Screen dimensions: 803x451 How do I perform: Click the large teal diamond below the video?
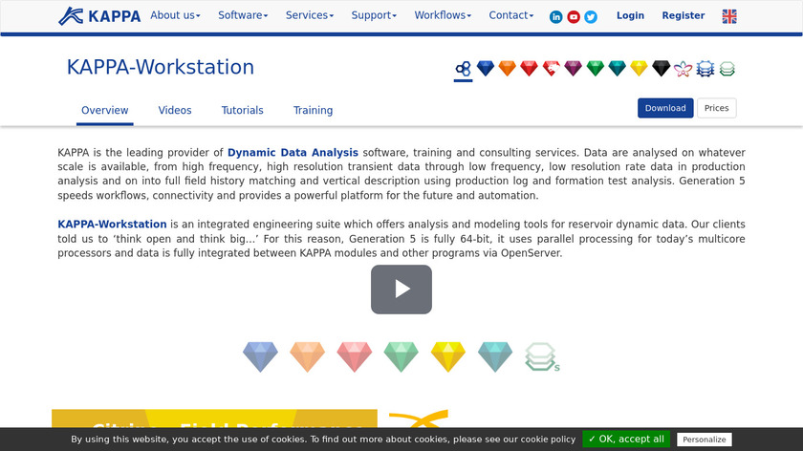(495, 356)
